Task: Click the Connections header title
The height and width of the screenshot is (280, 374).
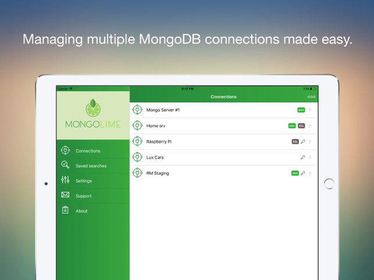Action: point(223,97)
